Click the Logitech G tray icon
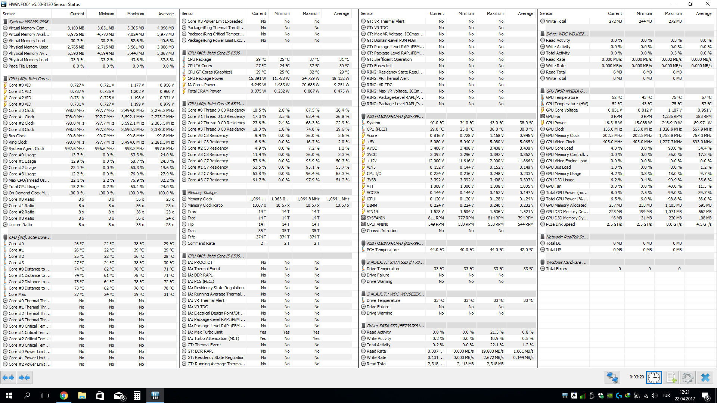Screen dimensions: 717x403 click(x=619, y=396)
